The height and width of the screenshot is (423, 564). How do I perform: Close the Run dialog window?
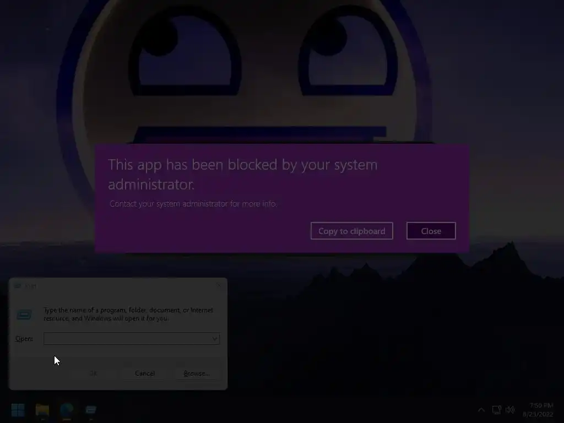point(218,286)
